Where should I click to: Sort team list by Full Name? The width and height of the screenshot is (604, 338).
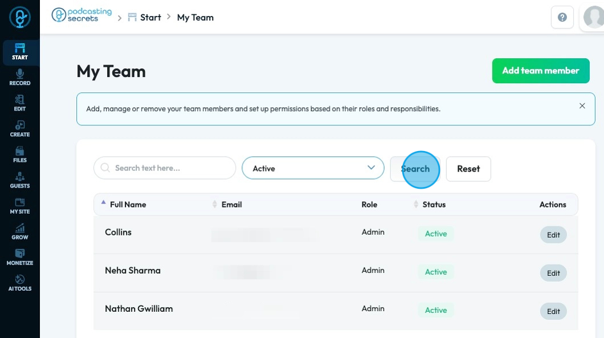pos(128,205)
